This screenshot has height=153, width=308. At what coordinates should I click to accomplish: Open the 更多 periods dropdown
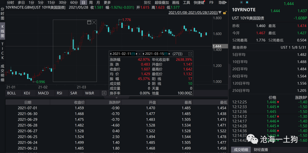point(107,3)
